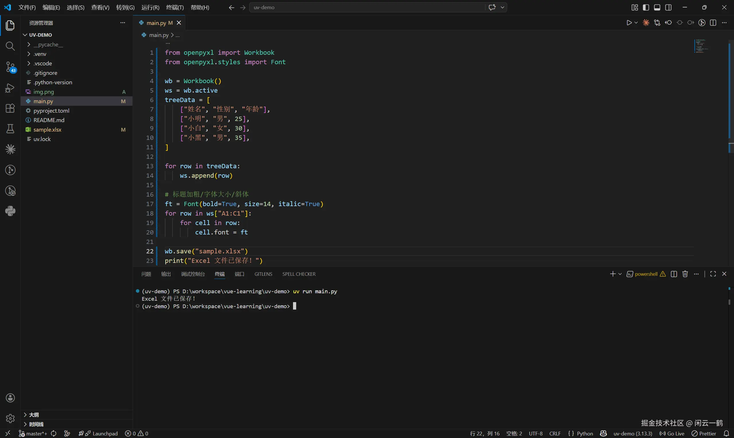Viewport: 734px width, 438px height.
Task: Open Source Control view with 43 badge
Action: click(10, 67)
